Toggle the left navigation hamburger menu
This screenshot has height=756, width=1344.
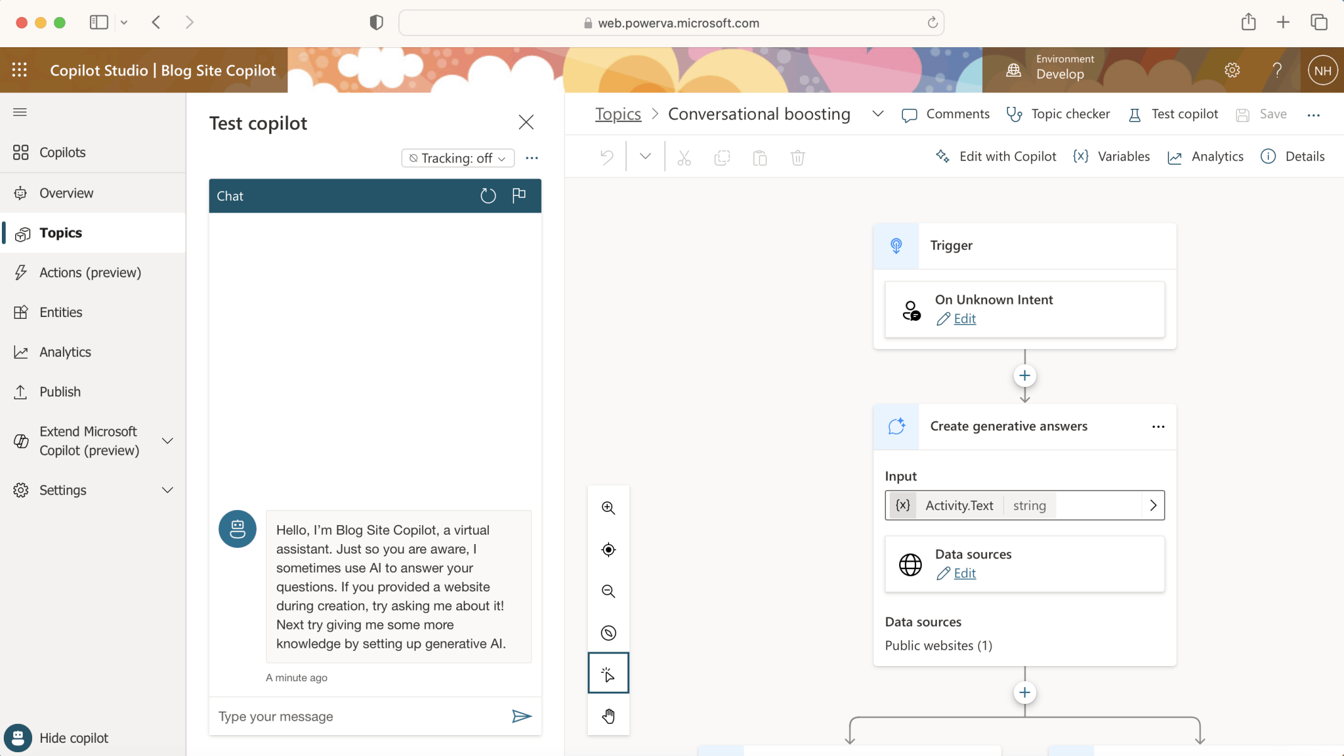pos(20,112)
